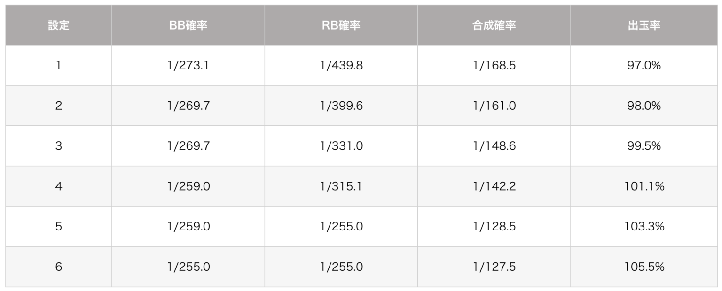722x291 pixels.
Task: Click the 設定 1 row cell
Action: click(x=58, y=66)
